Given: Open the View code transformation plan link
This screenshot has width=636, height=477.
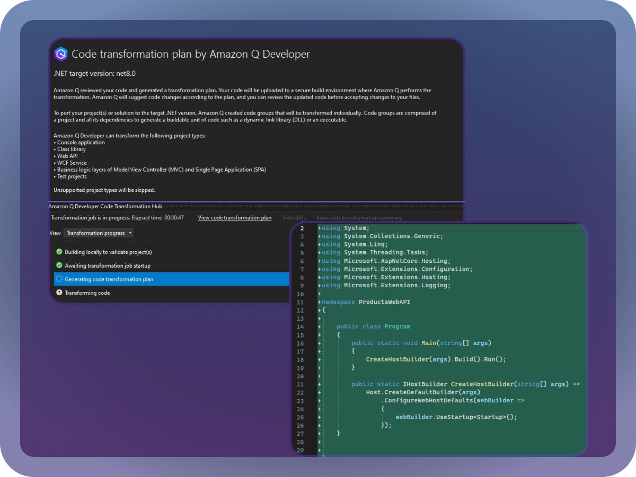Looking at the screenshot, I should [x=235, y=217].
